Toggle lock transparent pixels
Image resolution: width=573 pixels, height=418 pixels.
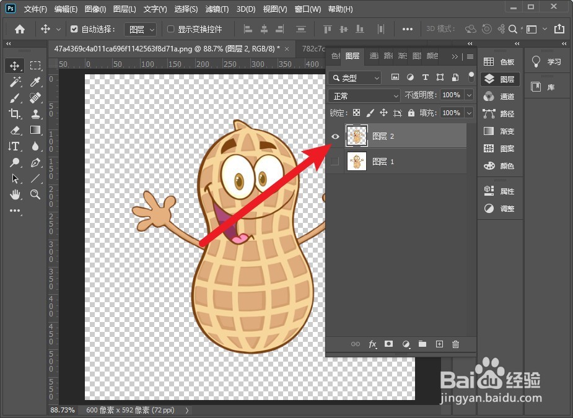(x=356, y=113)
